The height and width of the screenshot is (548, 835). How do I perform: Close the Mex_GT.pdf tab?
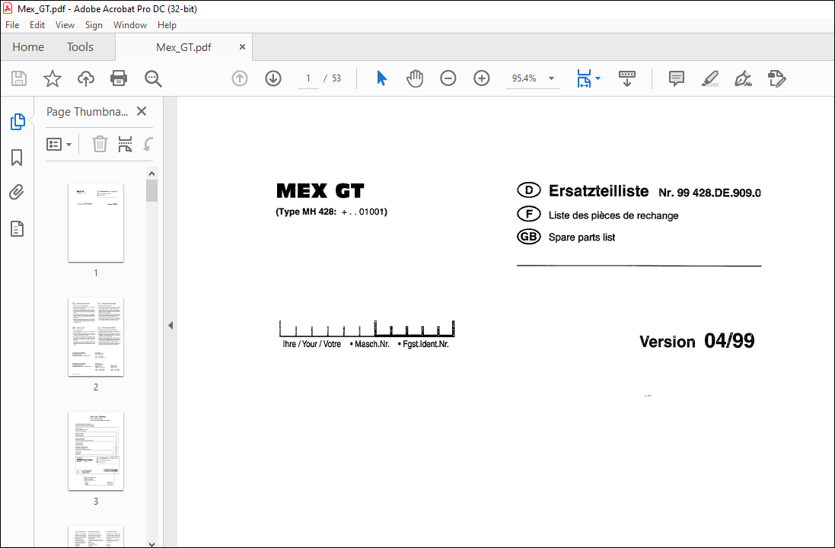(x=242, y=47)
